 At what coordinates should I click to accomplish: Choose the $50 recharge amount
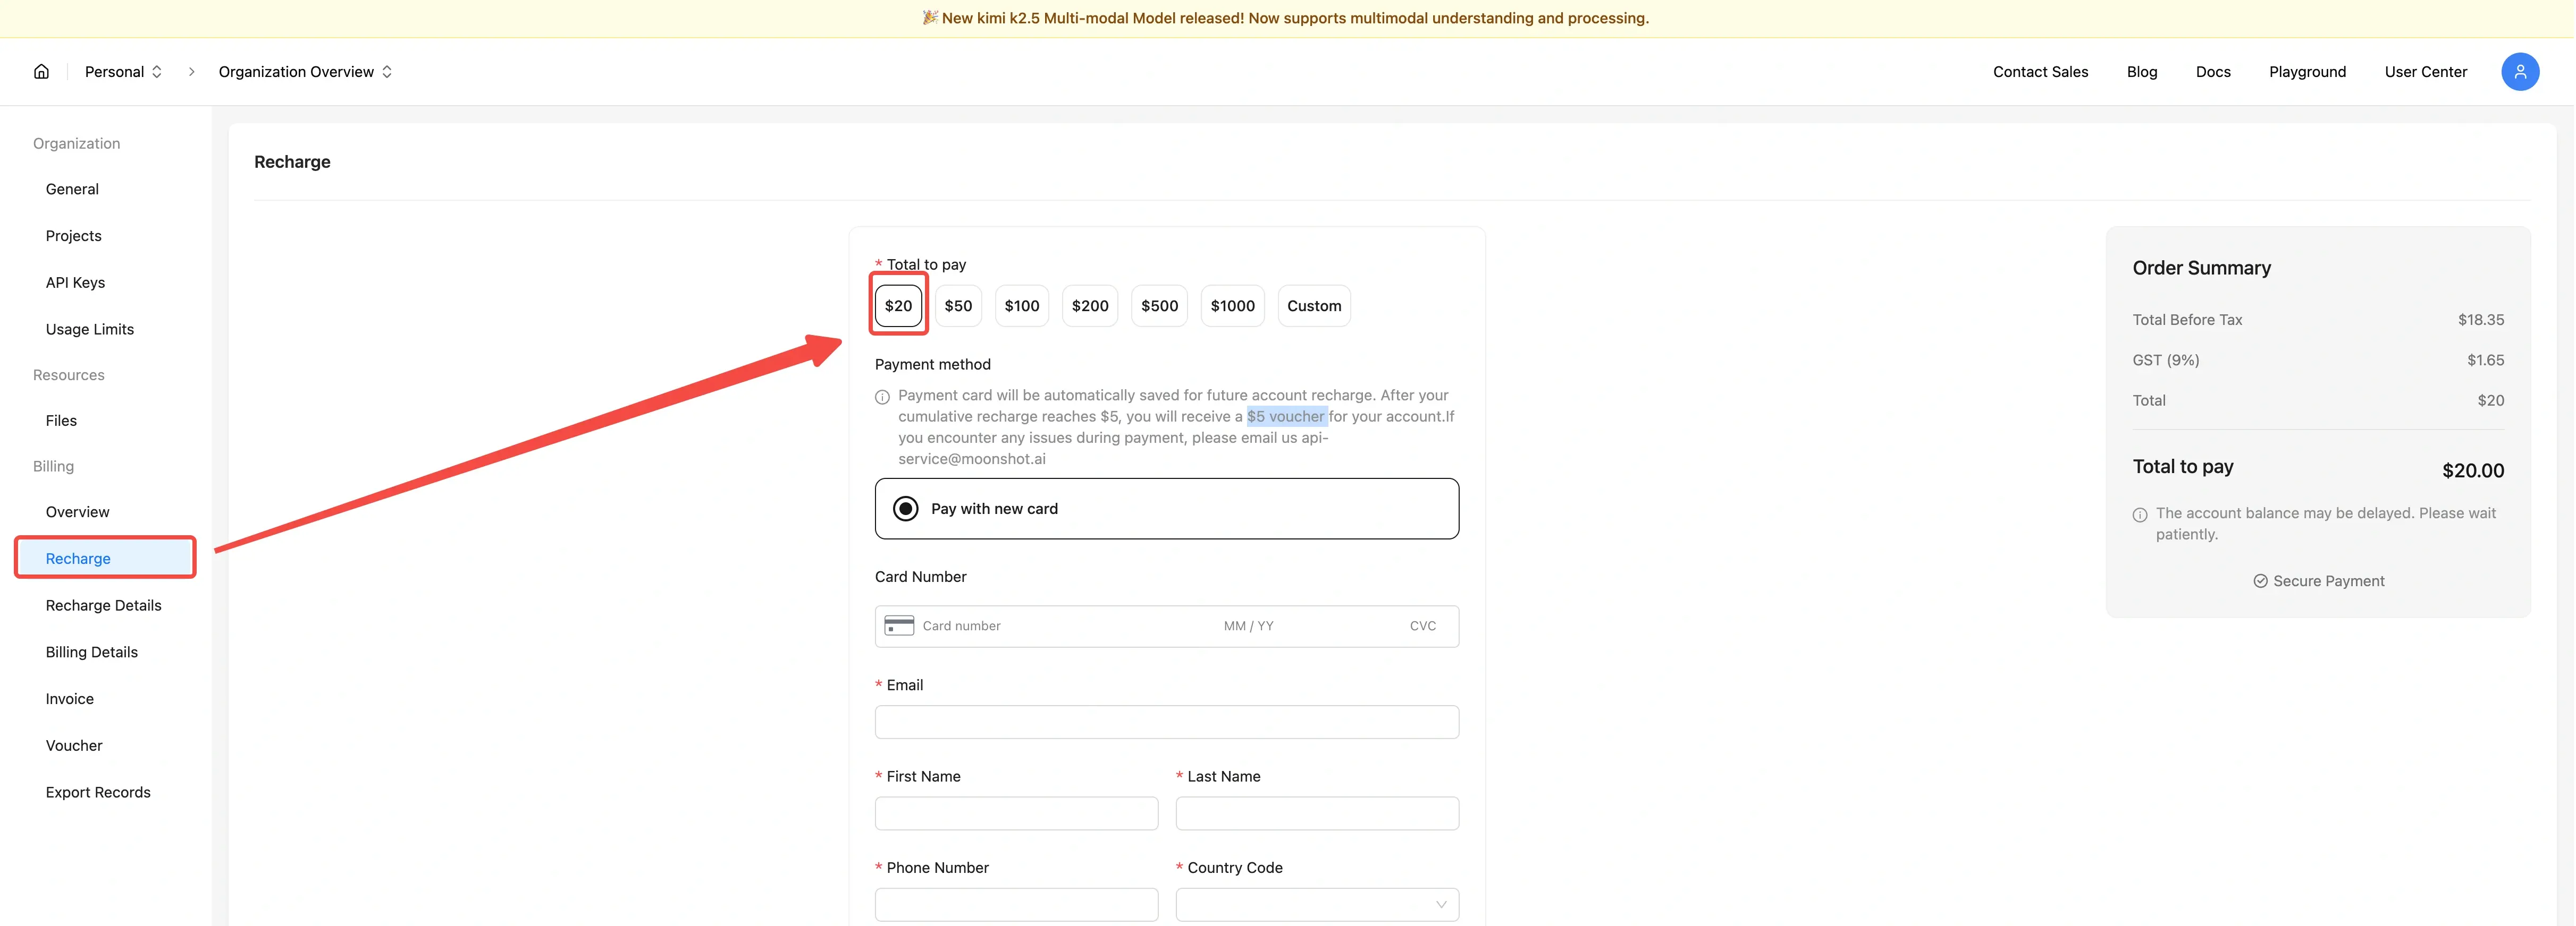pyautogui.click(x=957, y=306)
